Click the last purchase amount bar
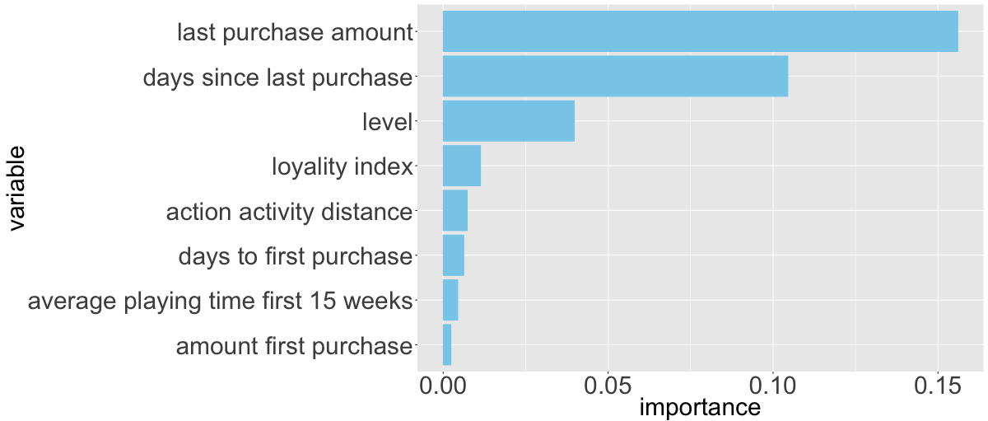The height and width of the screenshot is (421, 988). tap(700, 31)
